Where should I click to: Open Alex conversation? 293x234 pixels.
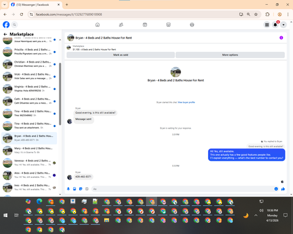29,175
